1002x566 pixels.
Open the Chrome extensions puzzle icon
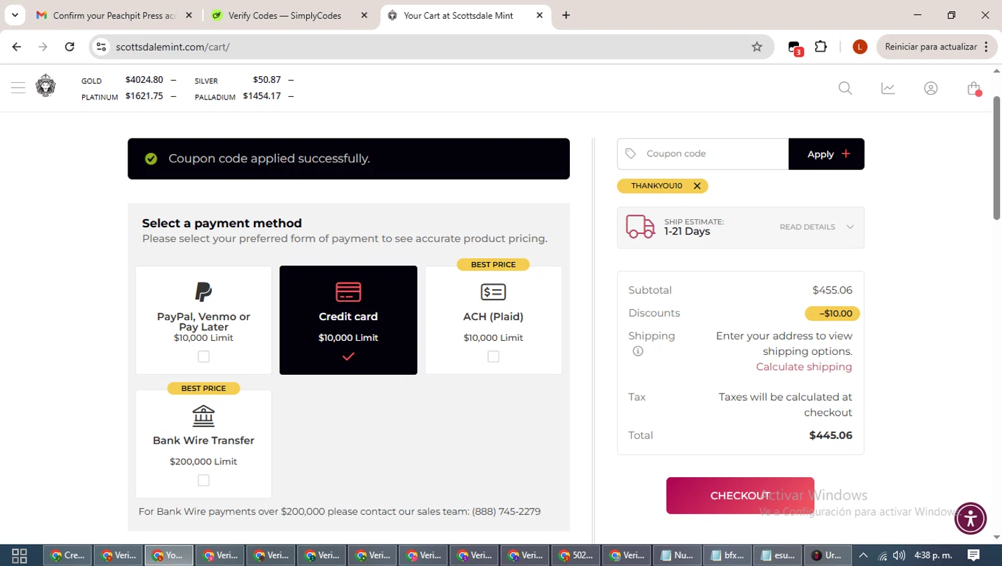821,47
